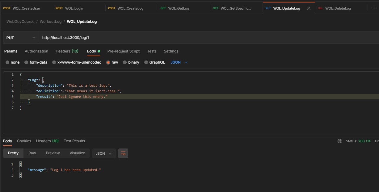Open the request Tests tab
The width and height of the screenshot is (379, 192).
point(152,51)
